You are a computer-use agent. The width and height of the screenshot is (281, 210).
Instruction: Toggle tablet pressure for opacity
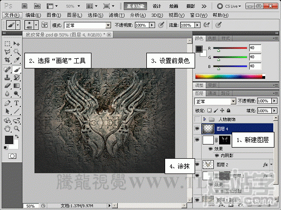click(x=161, y=25)
